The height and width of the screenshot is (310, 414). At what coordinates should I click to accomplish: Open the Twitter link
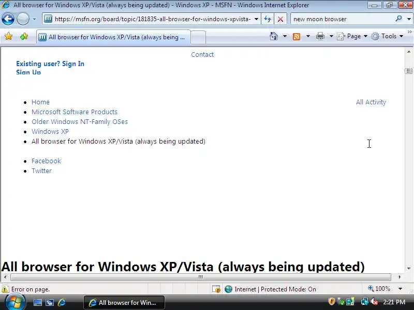click(x=41, y=171)
